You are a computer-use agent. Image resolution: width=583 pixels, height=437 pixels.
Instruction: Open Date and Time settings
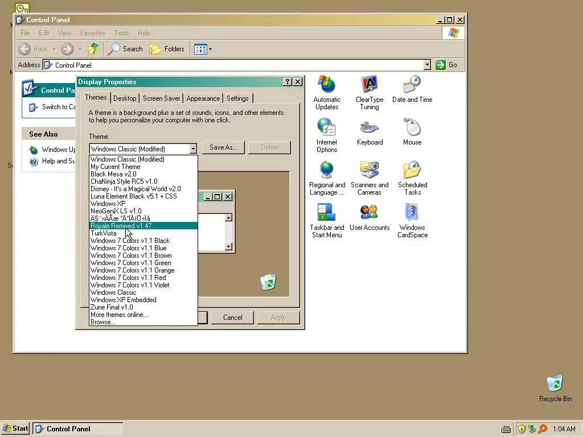click(412, 89)
